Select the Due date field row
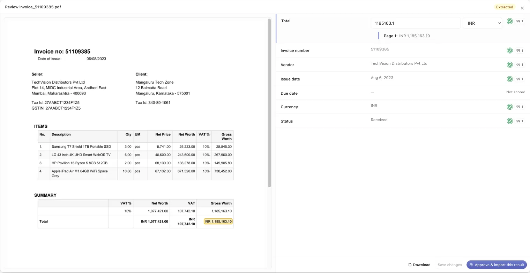 [403, 93]
